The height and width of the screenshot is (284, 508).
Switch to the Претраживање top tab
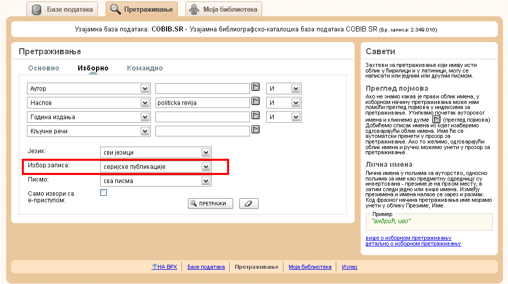tap(142, 9)
